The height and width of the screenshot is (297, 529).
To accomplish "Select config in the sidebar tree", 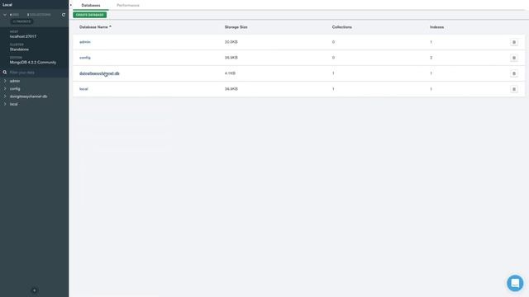I will [x=15, y=89].
